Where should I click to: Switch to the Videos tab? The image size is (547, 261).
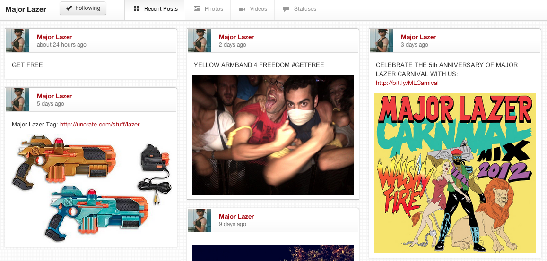pyautogui.click(x=253, y=9)
